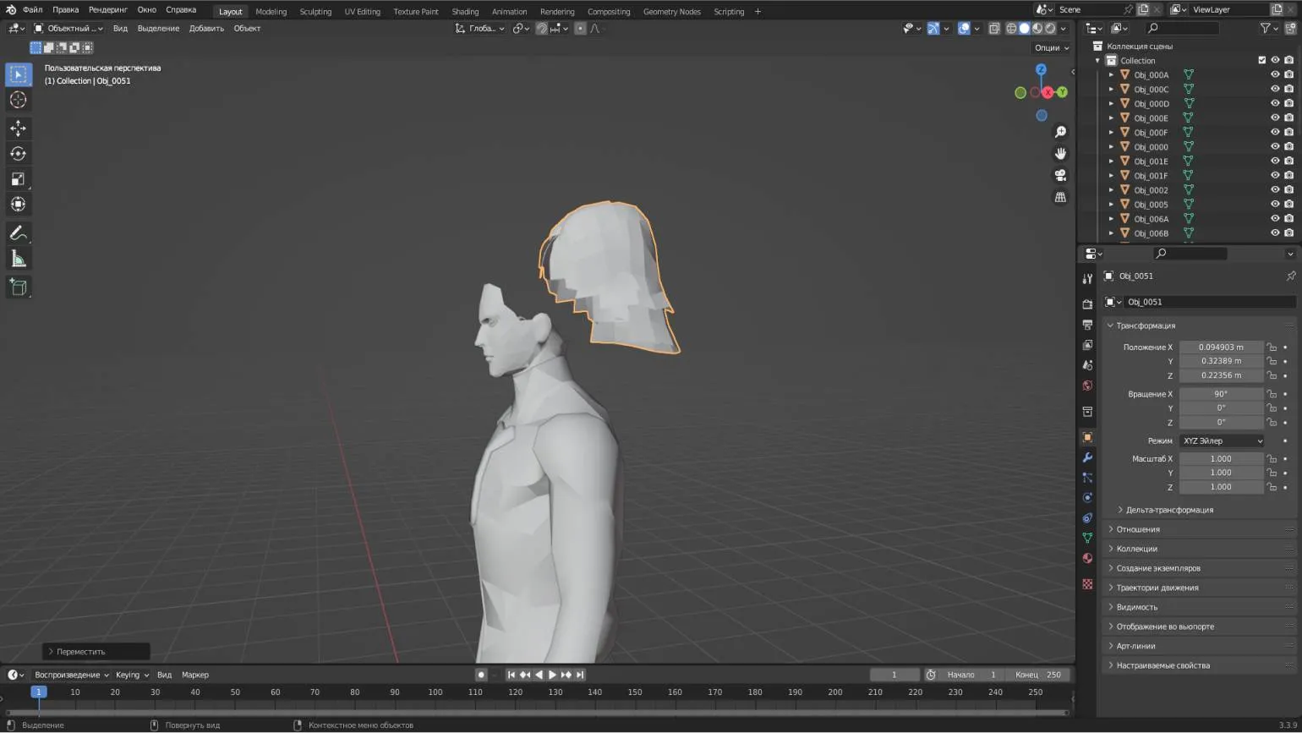Select the Move tool in toolbar
Screen dimensions: 1302x733
(18, 129)
